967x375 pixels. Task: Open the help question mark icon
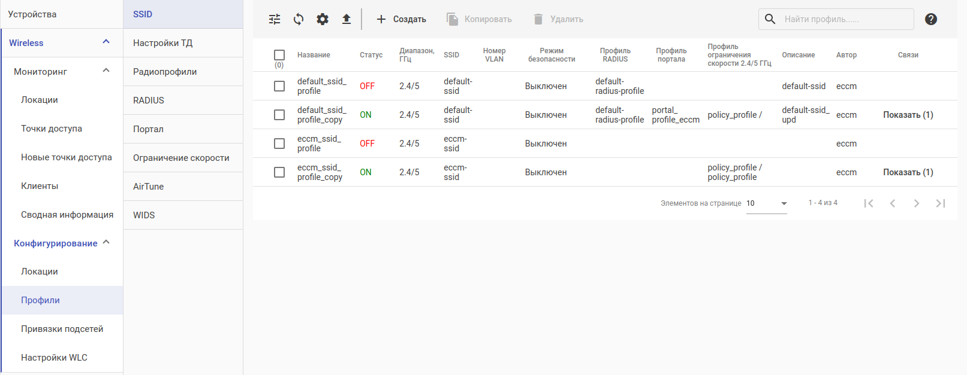pos(931,19)
